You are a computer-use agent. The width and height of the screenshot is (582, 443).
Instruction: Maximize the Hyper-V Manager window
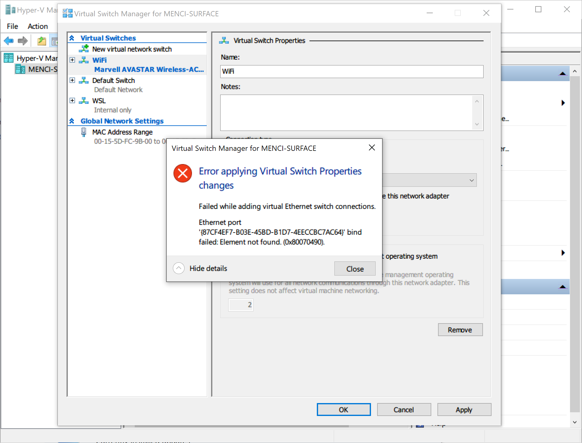coord(538,10)
